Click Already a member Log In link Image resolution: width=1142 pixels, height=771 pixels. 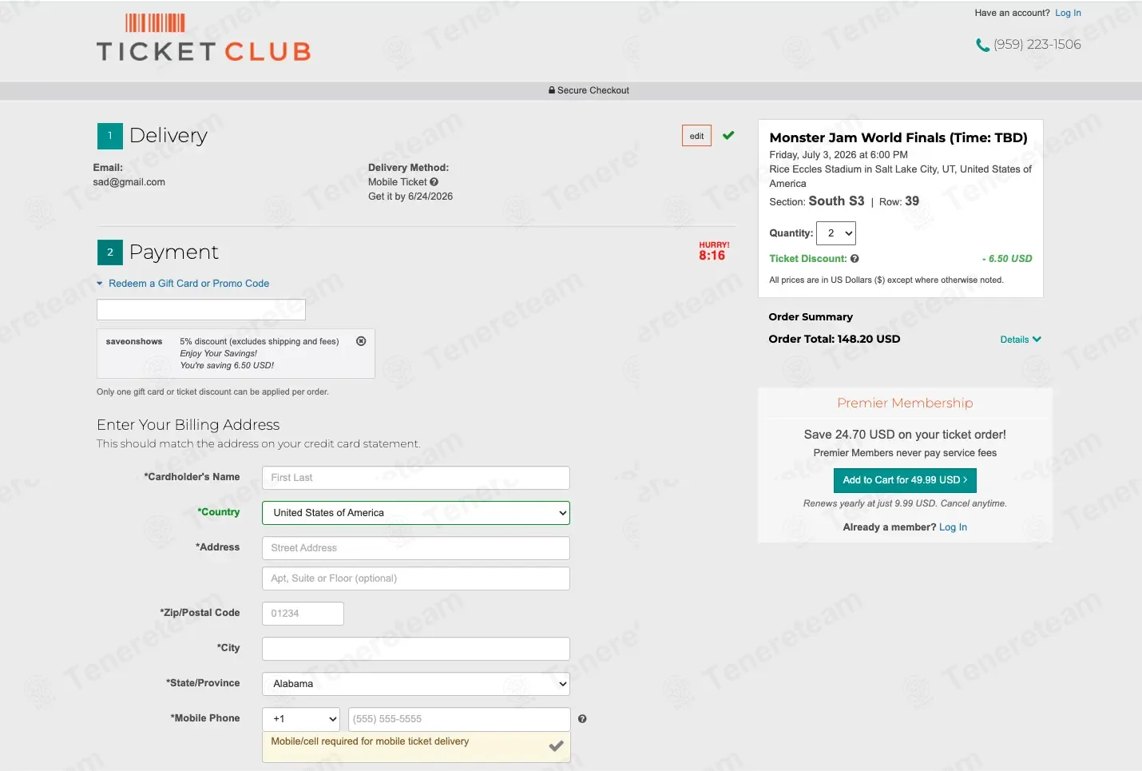coord(953,527)
